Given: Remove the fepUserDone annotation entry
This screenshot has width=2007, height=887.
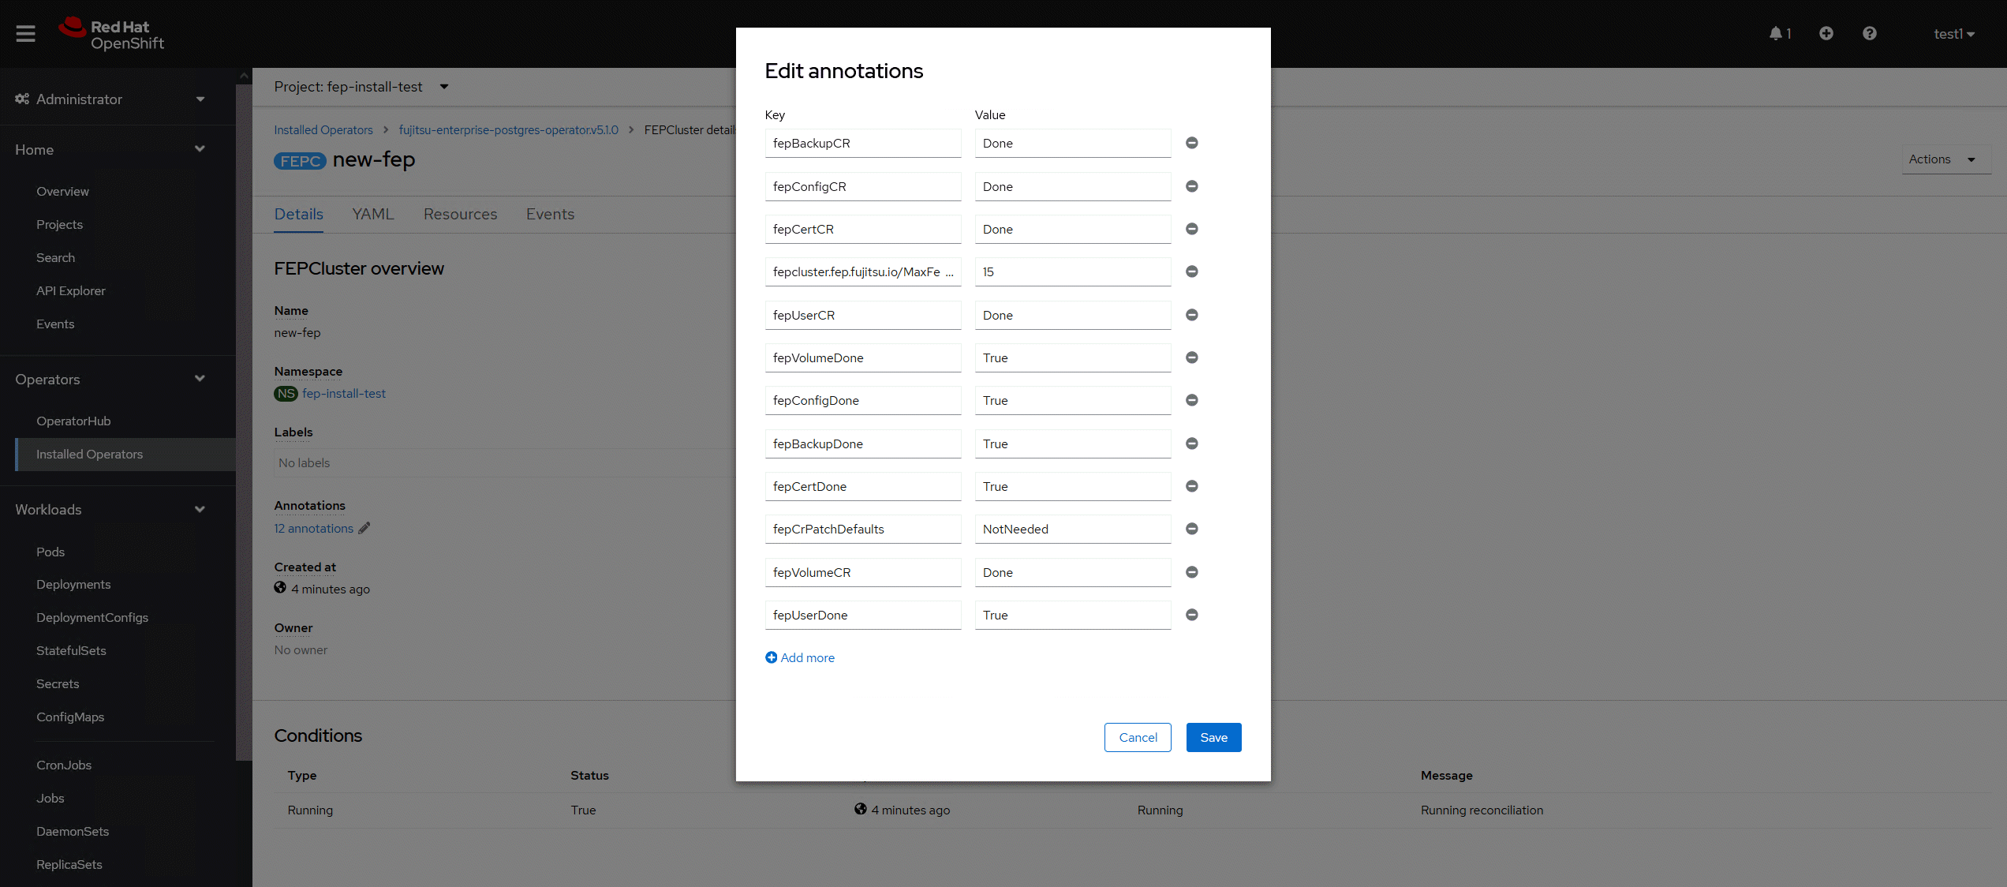Looking at the screenshot, I should click(1192, 615).
